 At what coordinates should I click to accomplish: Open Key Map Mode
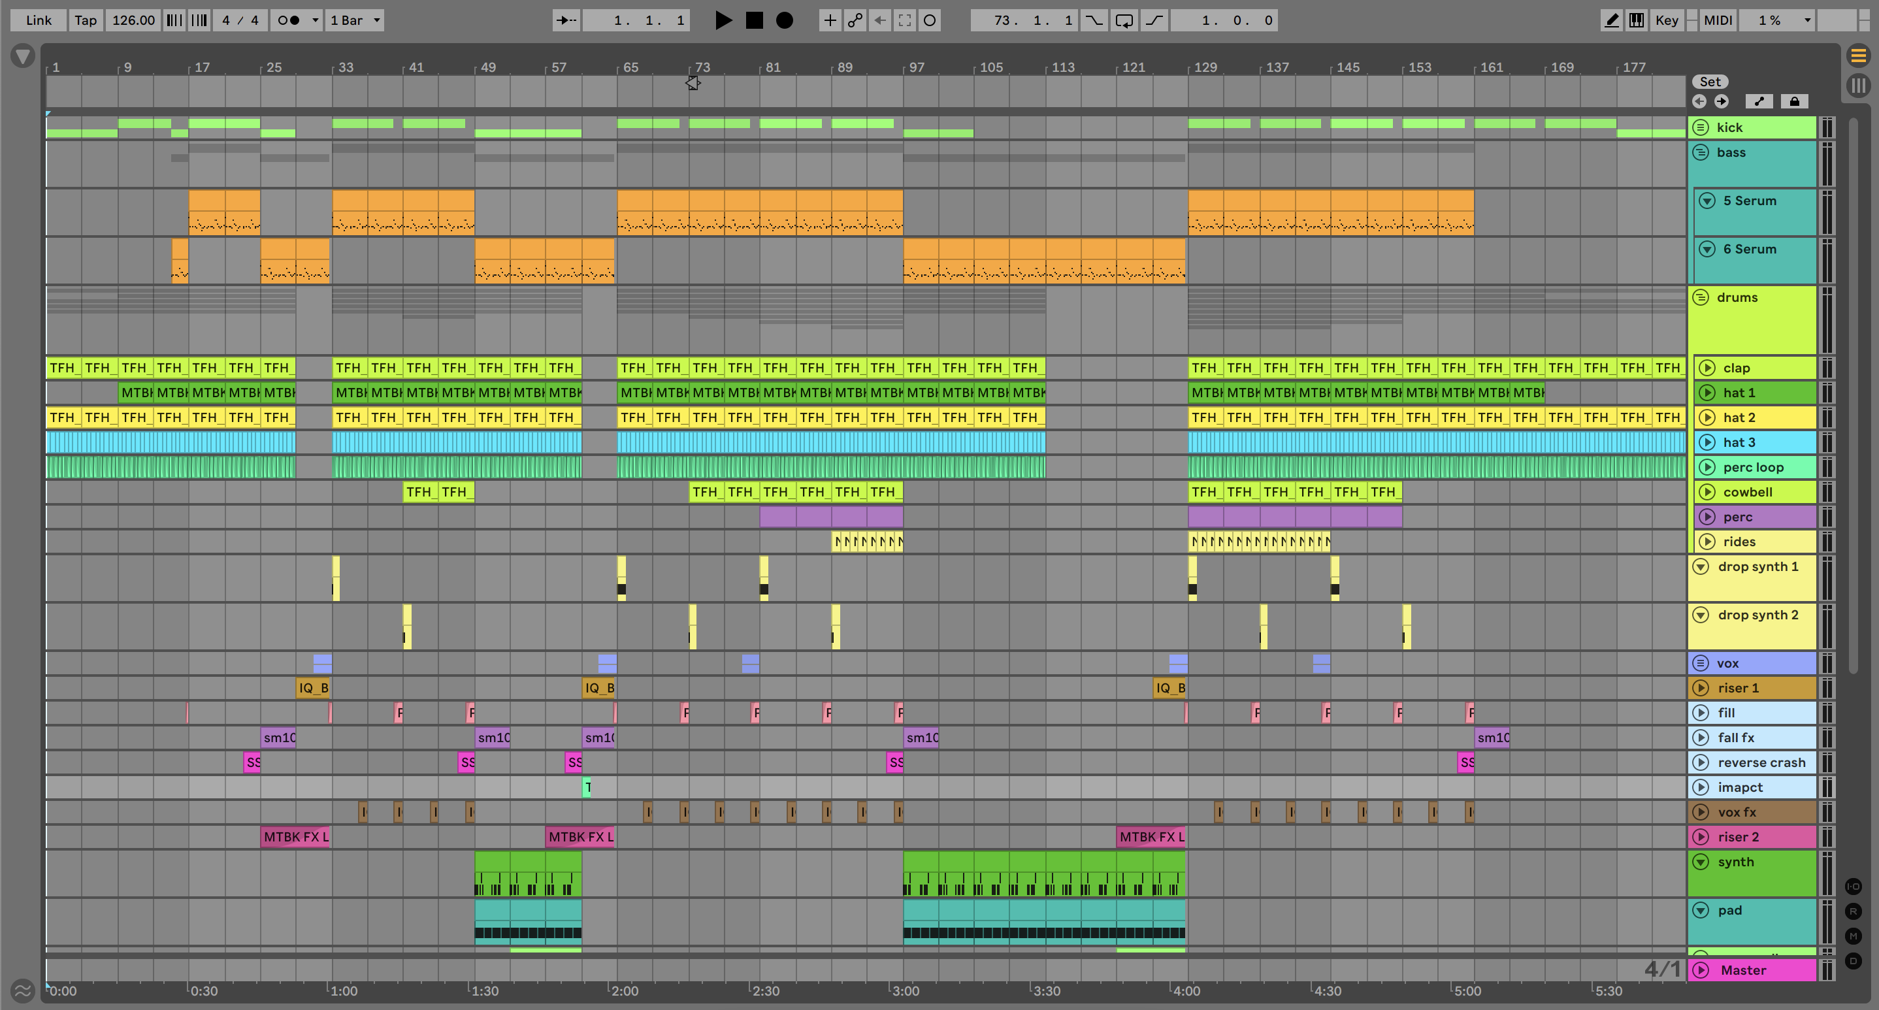tap(1666, 20)
